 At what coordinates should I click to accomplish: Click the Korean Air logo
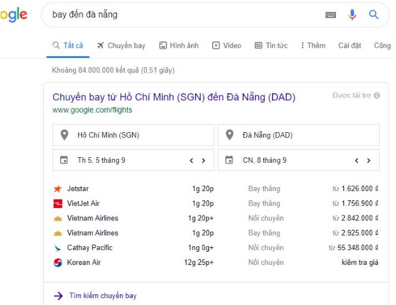coord(58,262)
